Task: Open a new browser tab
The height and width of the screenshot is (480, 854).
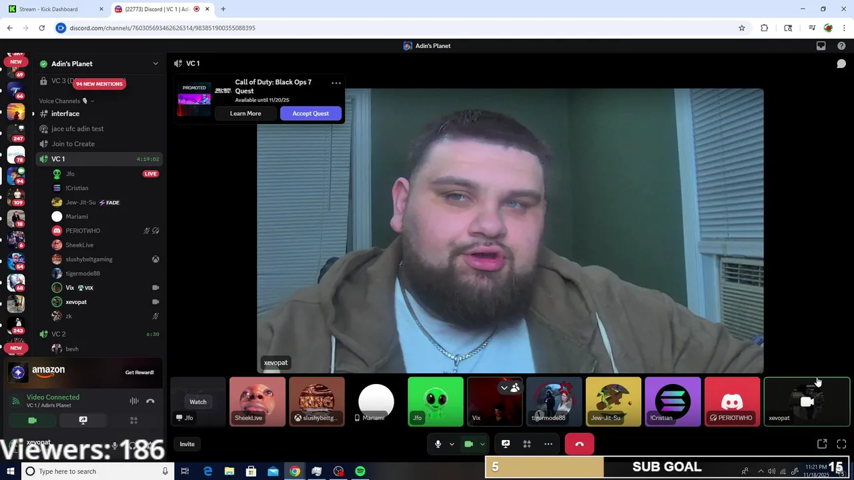Action: tap(223, 9)
